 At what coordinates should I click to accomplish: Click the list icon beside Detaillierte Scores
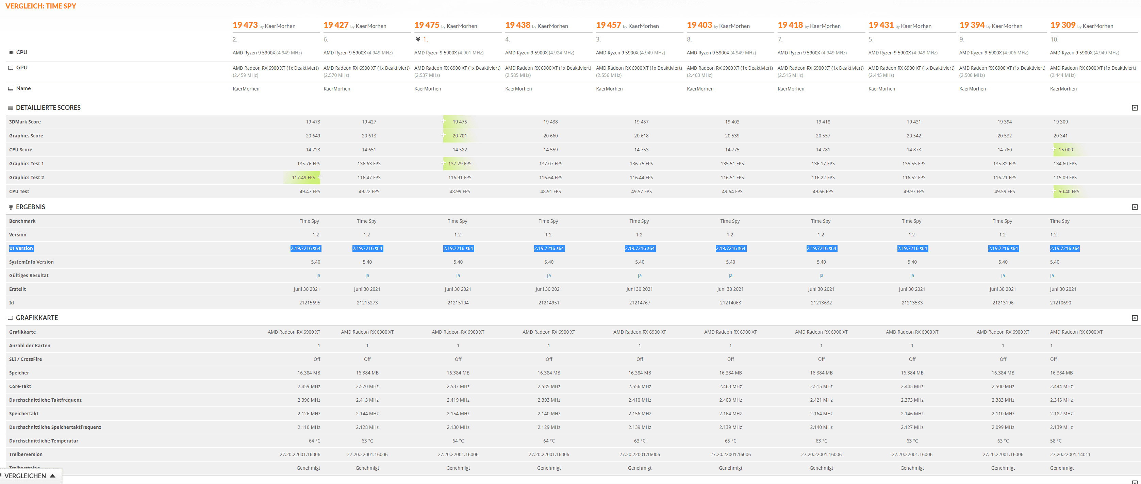coord(11,107)
